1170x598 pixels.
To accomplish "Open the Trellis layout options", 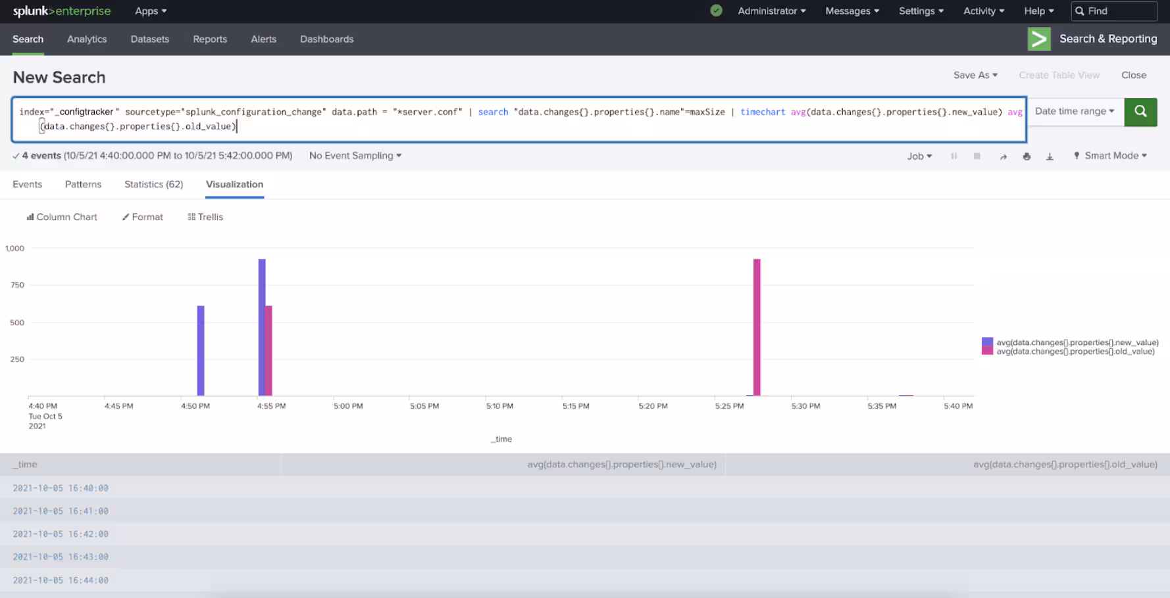I will coord(205,217).
